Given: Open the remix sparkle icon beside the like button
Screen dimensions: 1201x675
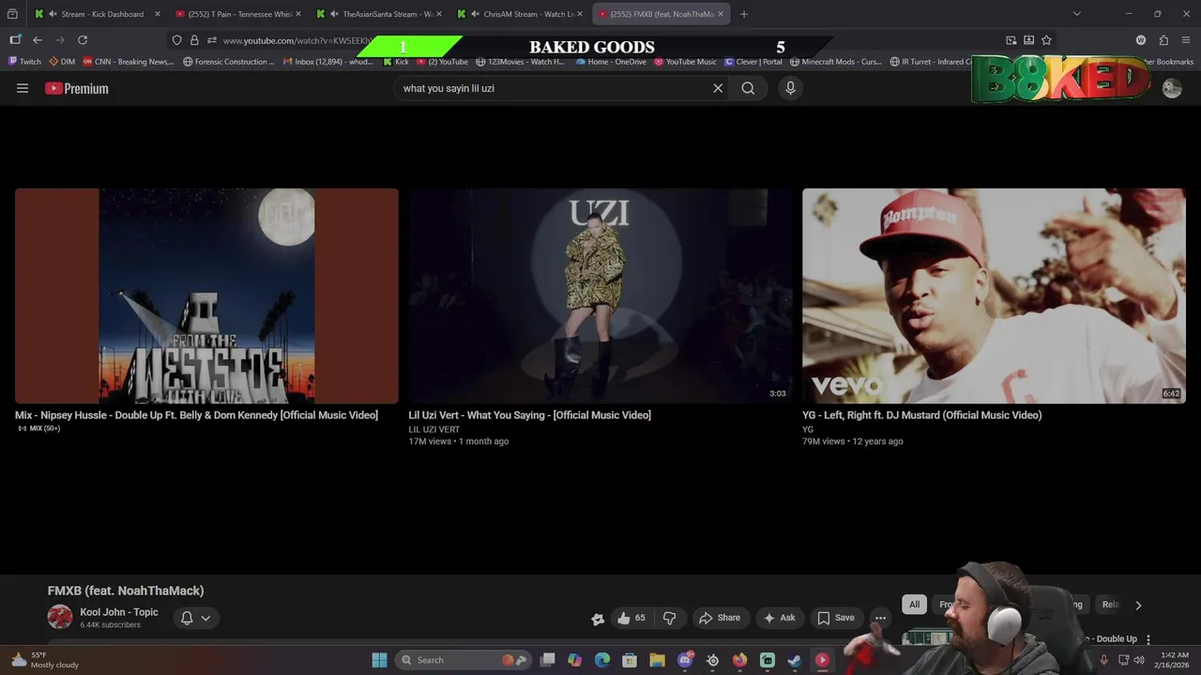Looking at the screenshot, I should 598,619.
